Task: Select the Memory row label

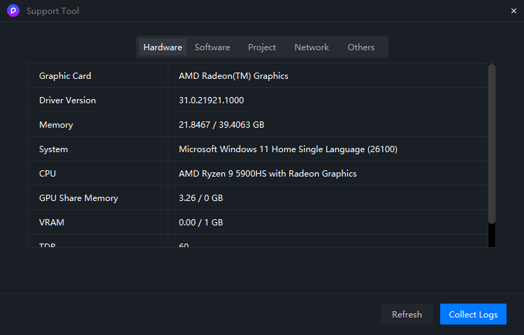Action: pos(56,125)
